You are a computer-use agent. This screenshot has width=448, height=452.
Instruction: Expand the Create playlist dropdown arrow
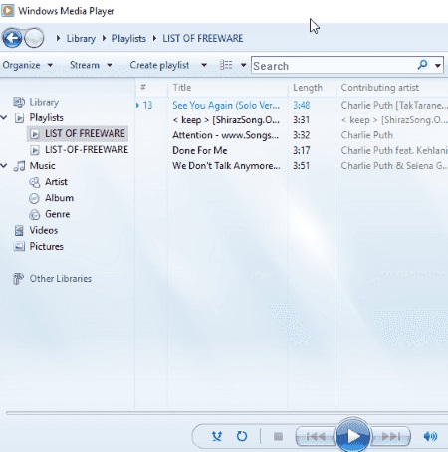(204, 65)
